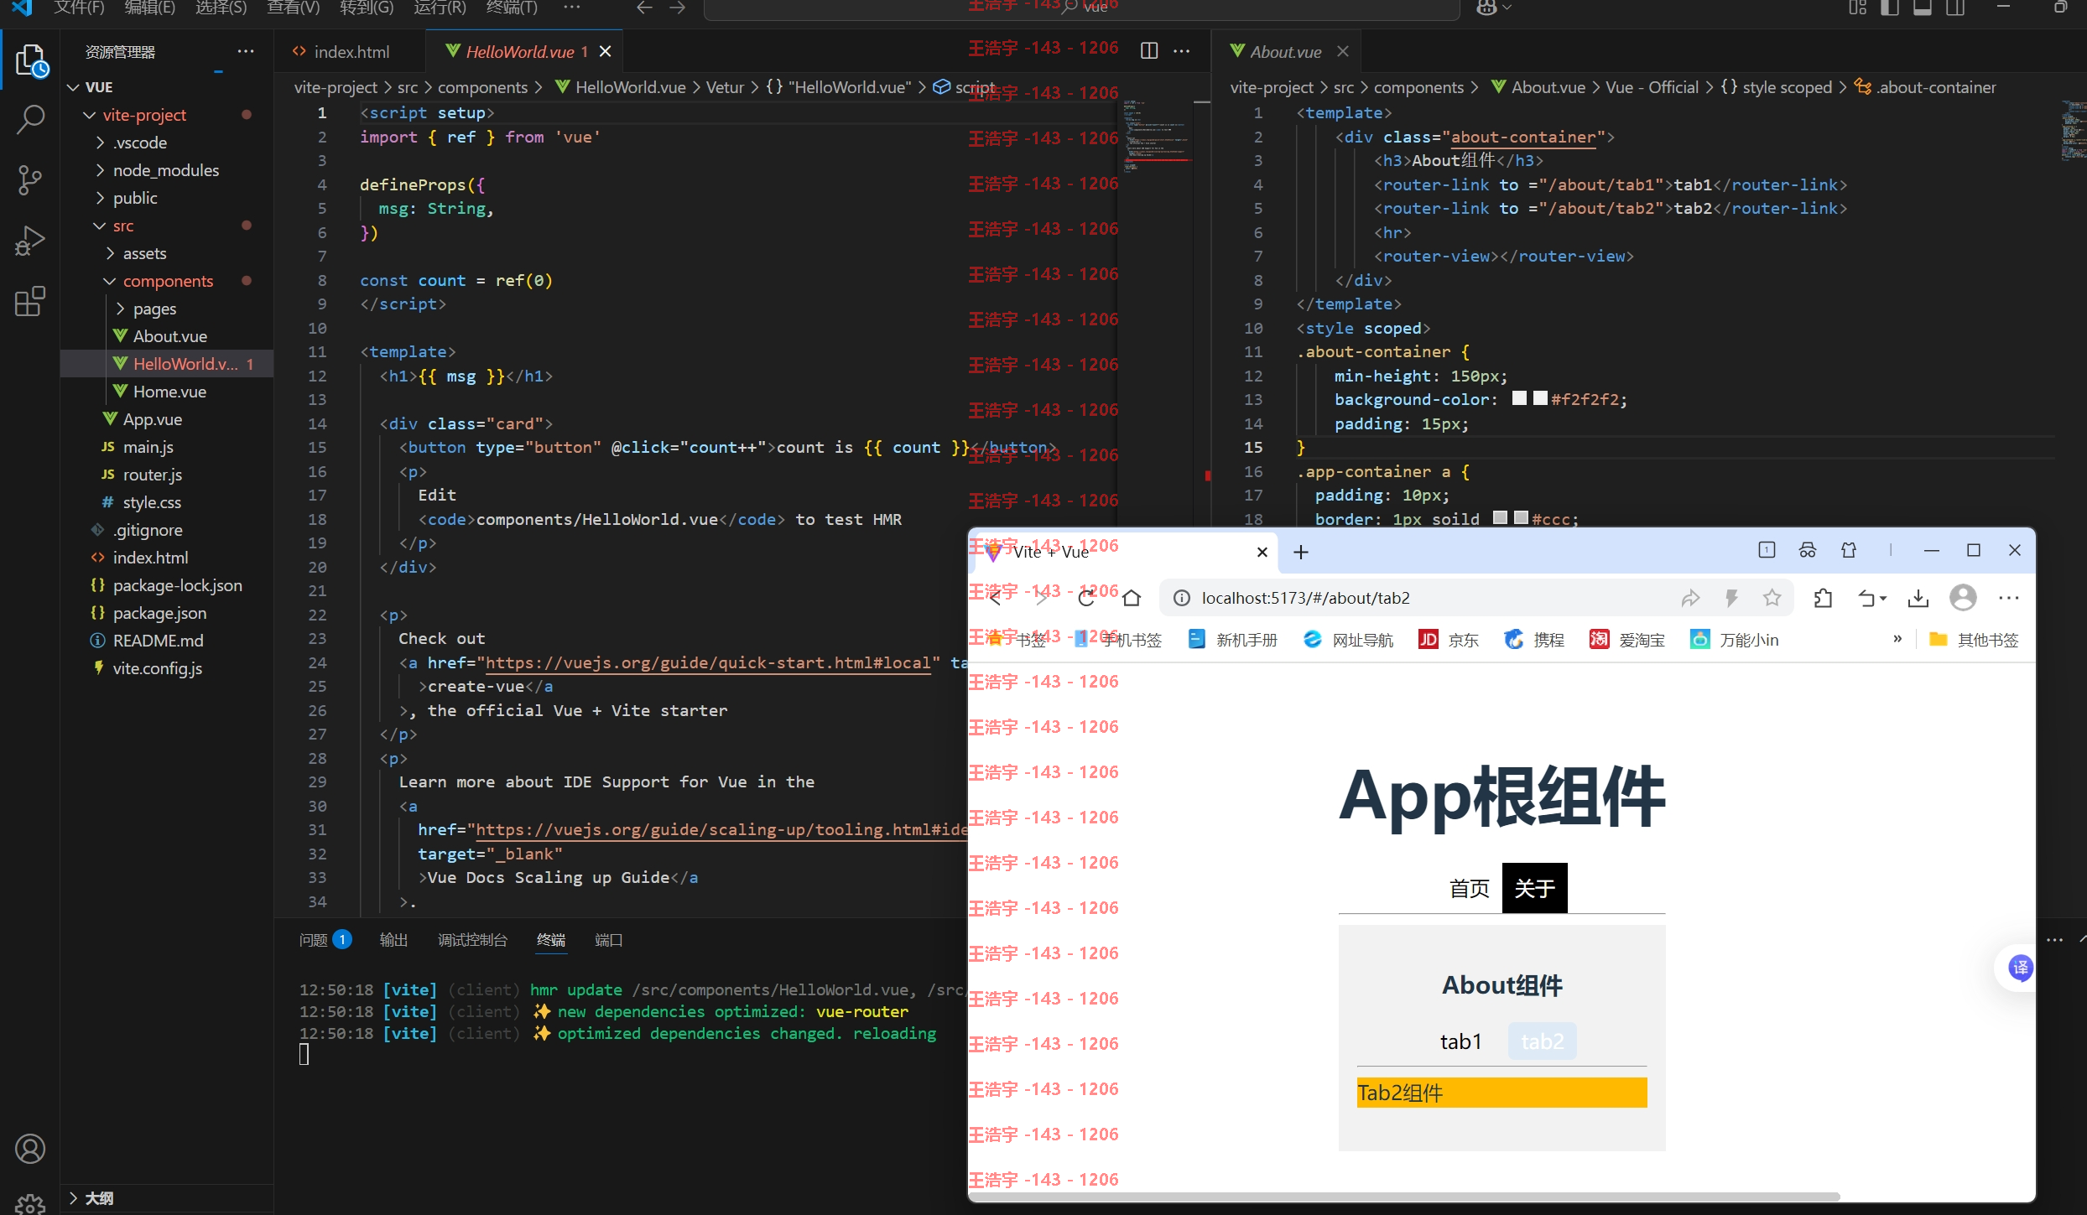2087x1215 pixels.
Task: Switch to the 调试控制台 panel tab
Action: pyautogui.click(x=472, y=940)
